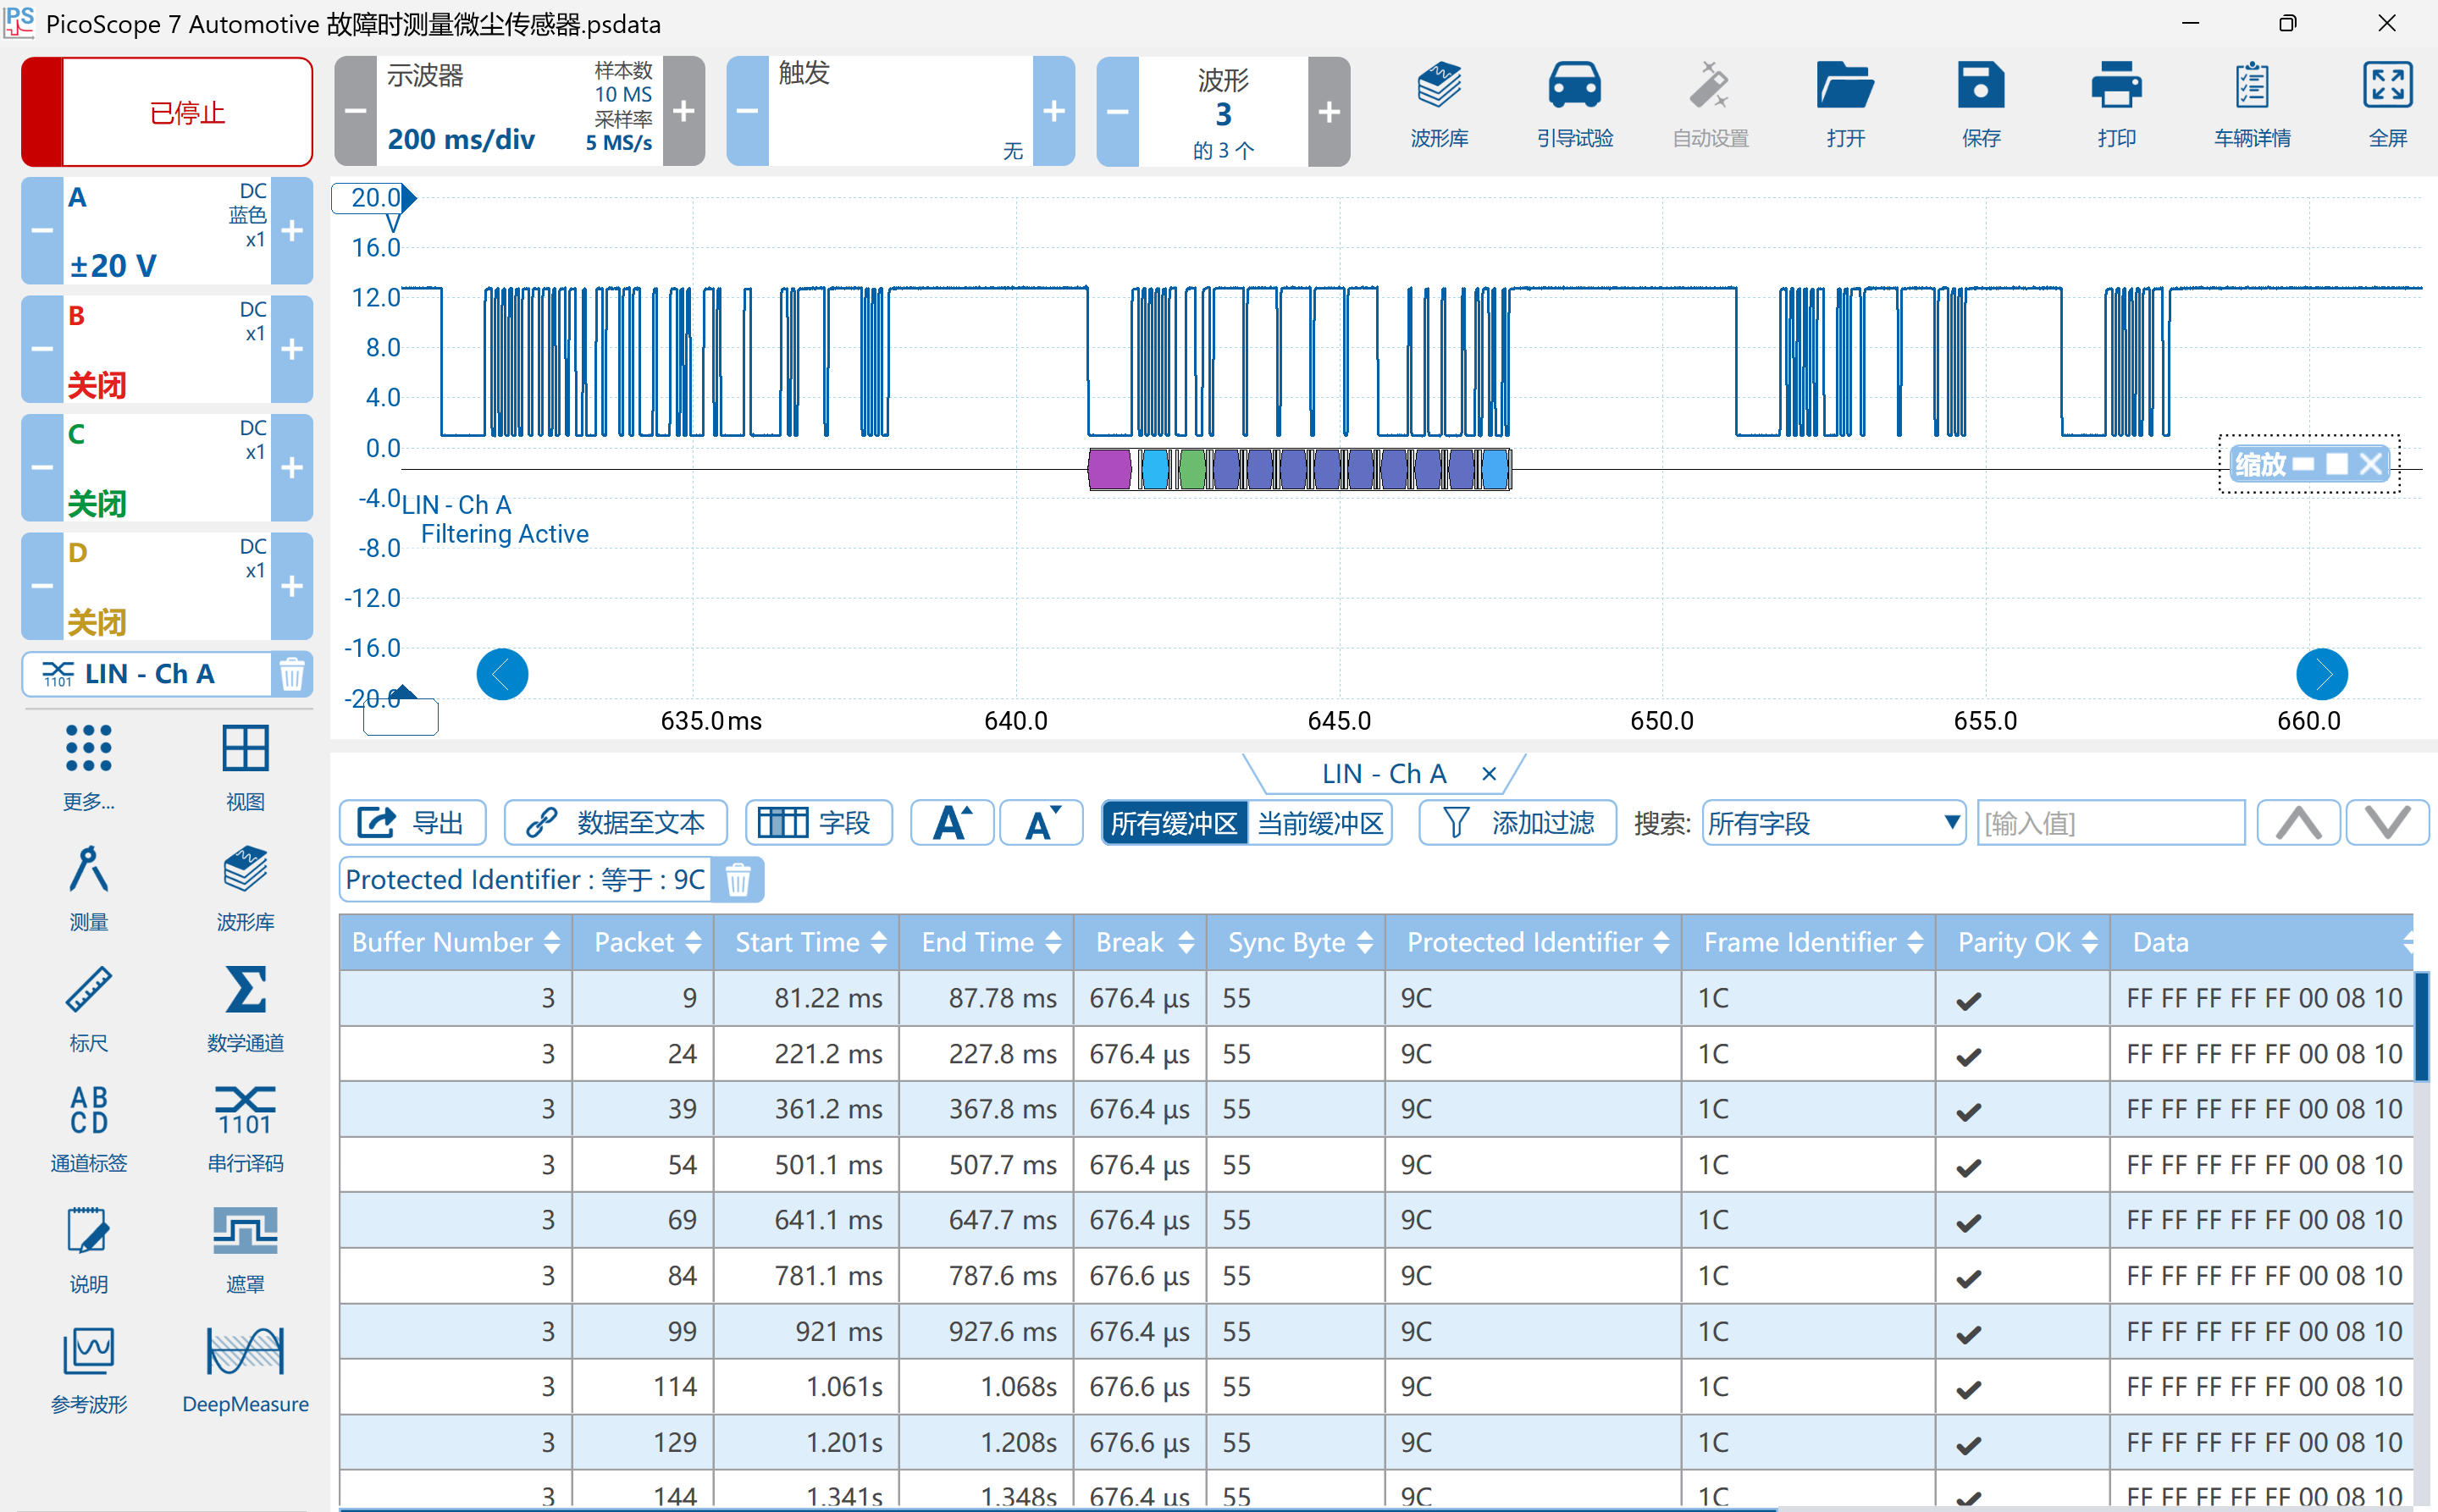Open Channel Labels tool (通道标签)
The height and width of the screenshot is (1512, 2438).
[89, 1129]
